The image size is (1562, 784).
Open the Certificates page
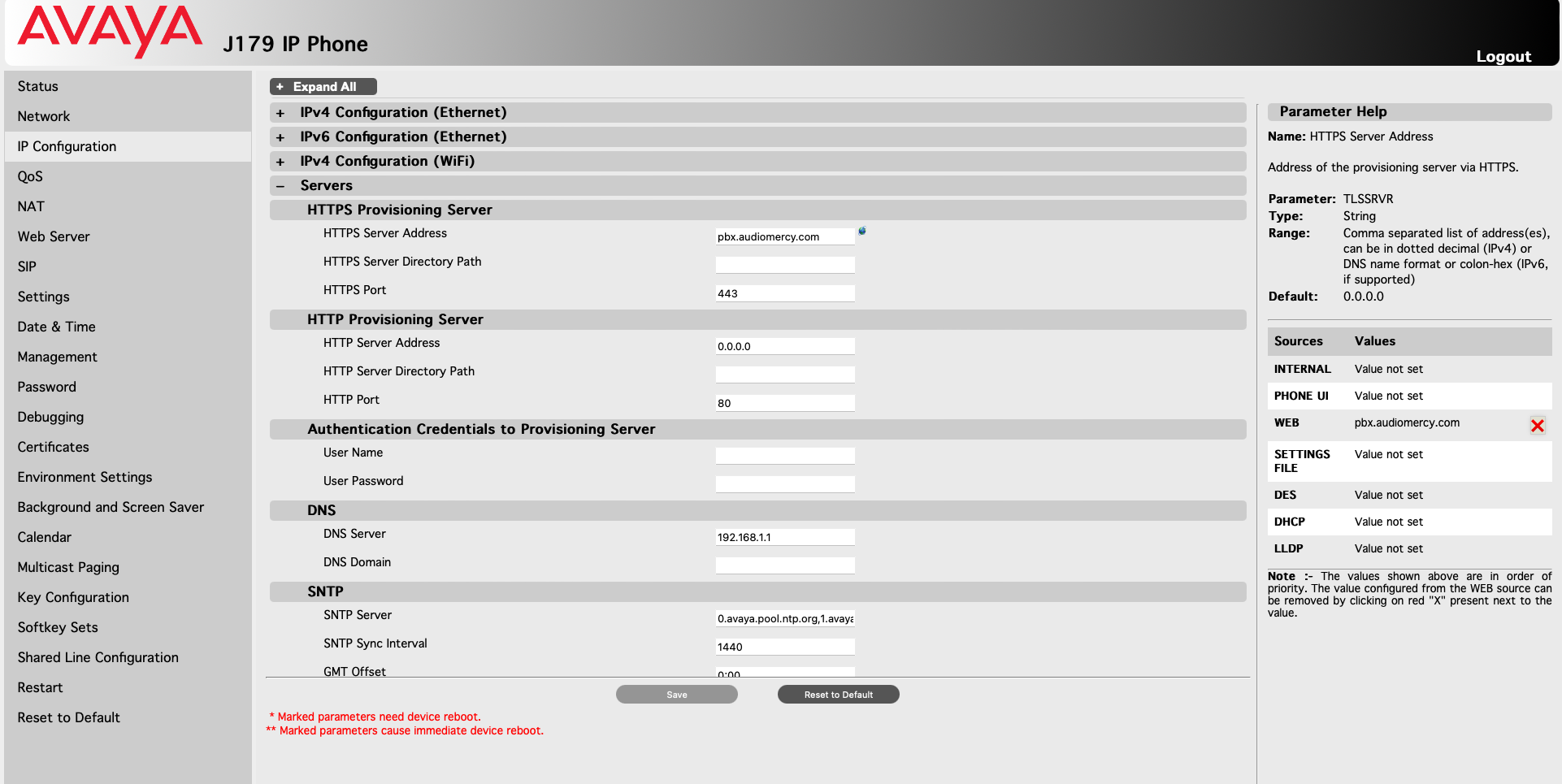(128, 447)
